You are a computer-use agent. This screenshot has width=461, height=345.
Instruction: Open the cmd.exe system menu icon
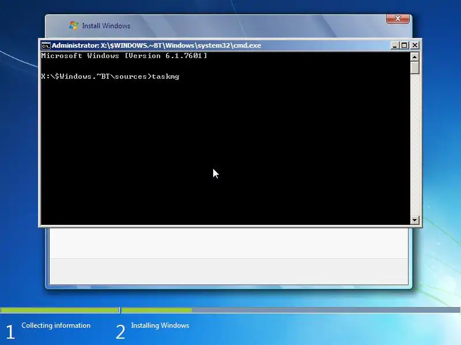tap(46, 46)
